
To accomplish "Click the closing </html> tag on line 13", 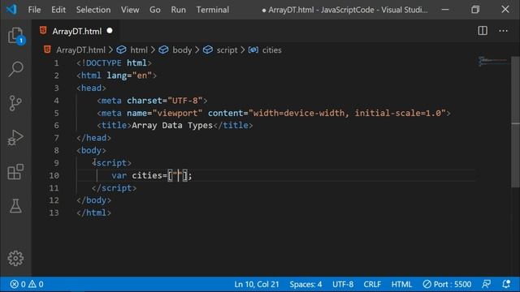I will [x=94, y=213].
